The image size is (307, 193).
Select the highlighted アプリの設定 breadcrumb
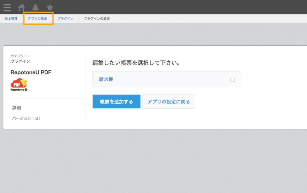(37, 19)
